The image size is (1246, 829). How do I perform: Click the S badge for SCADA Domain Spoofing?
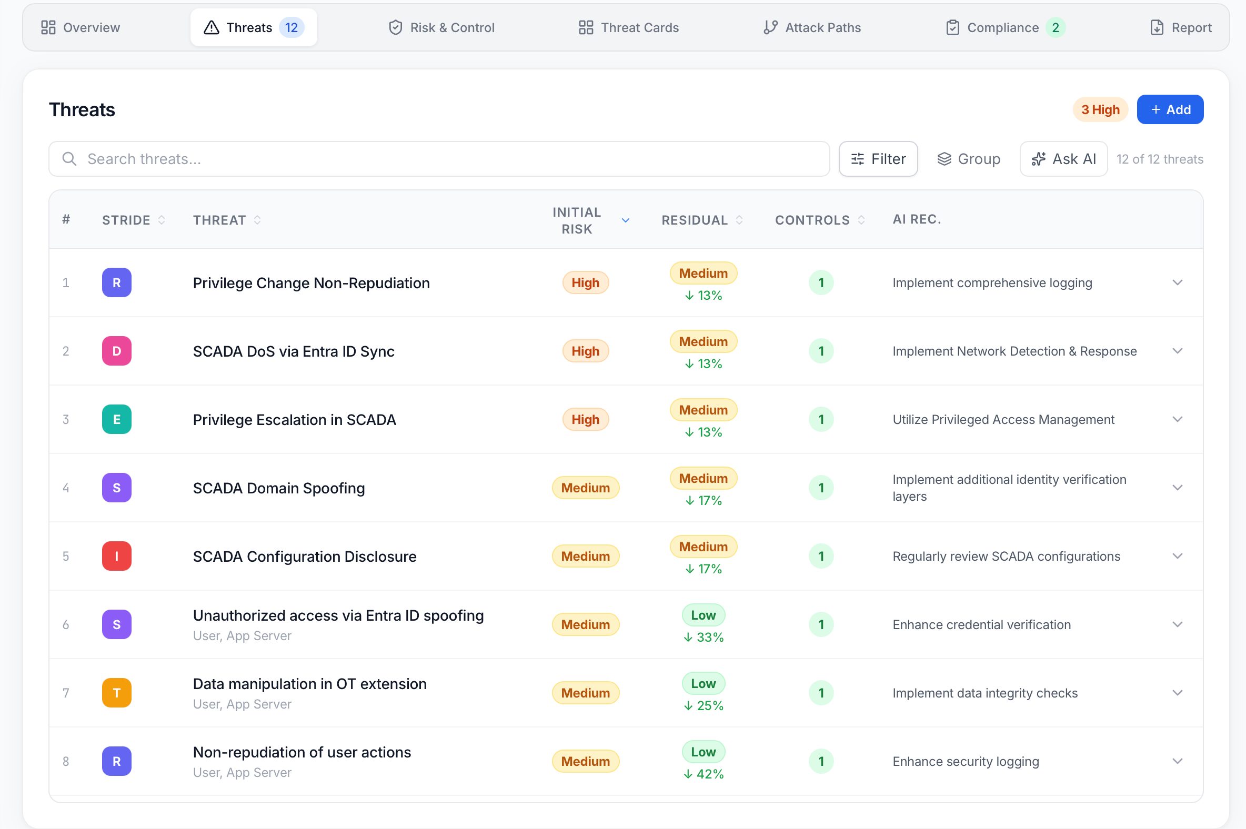coord(117,488)
